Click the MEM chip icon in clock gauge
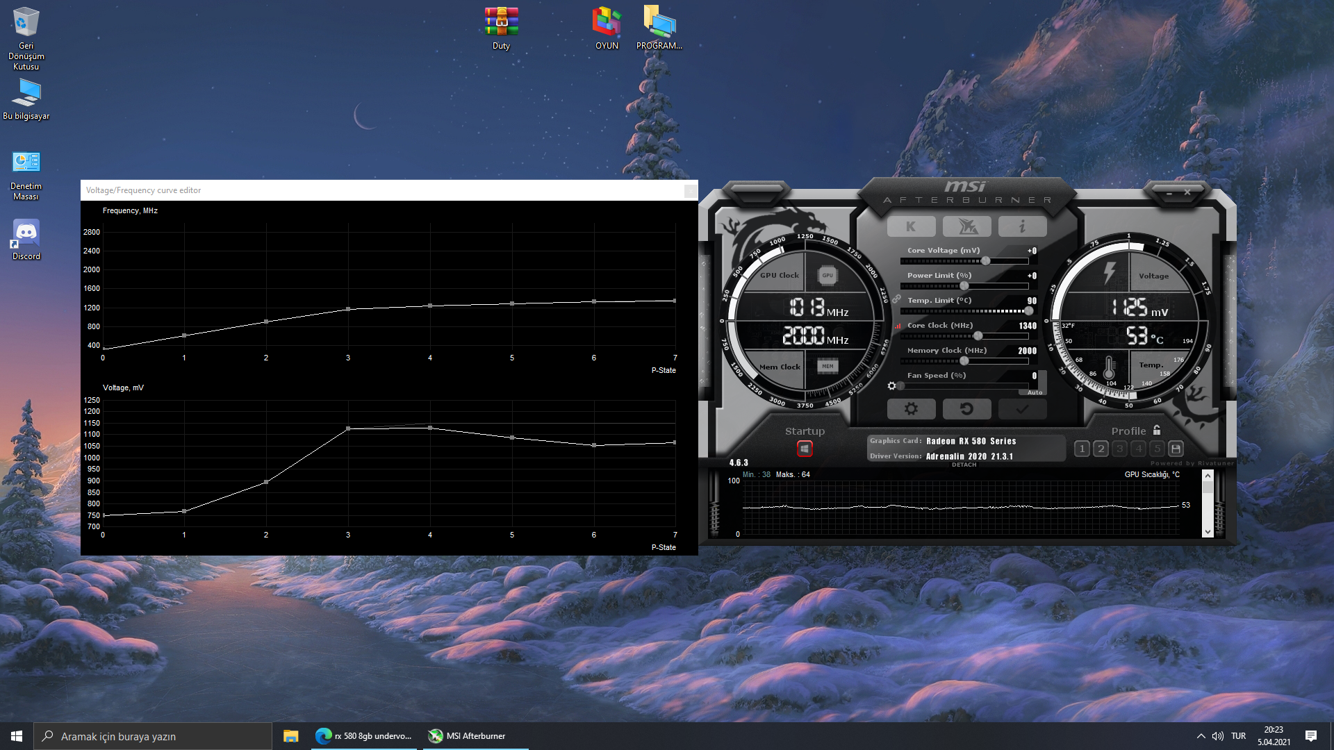 coord(827,366)
